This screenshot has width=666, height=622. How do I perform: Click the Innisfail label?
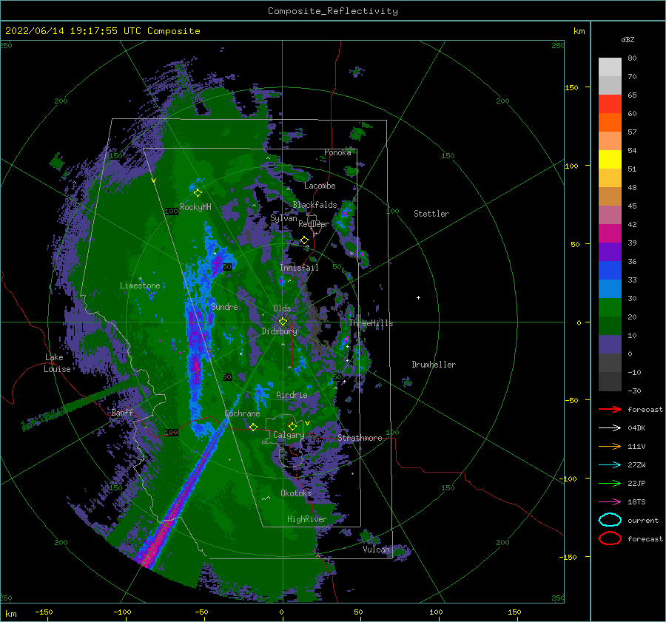point(299,268)
